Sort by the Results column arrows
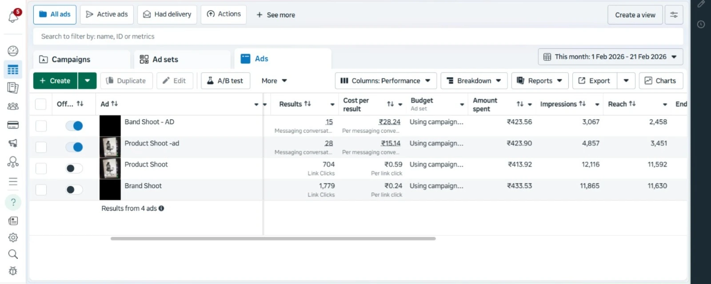Image resolution: width=711 pixels, height=284 pixels. click(x=308, y=104)
